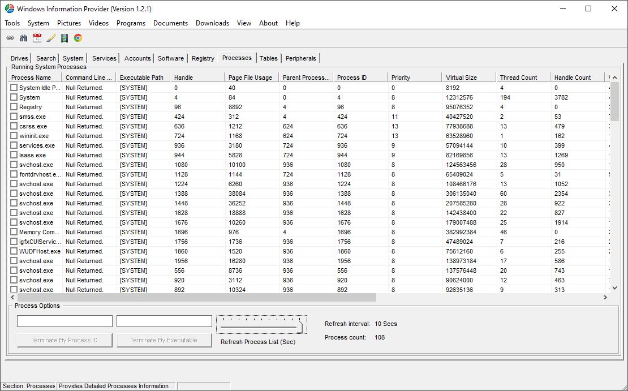Viewport: 628px width, 391px height.
Task: Click the Terminate By Process ID button
Action: (x=64, y=340)
